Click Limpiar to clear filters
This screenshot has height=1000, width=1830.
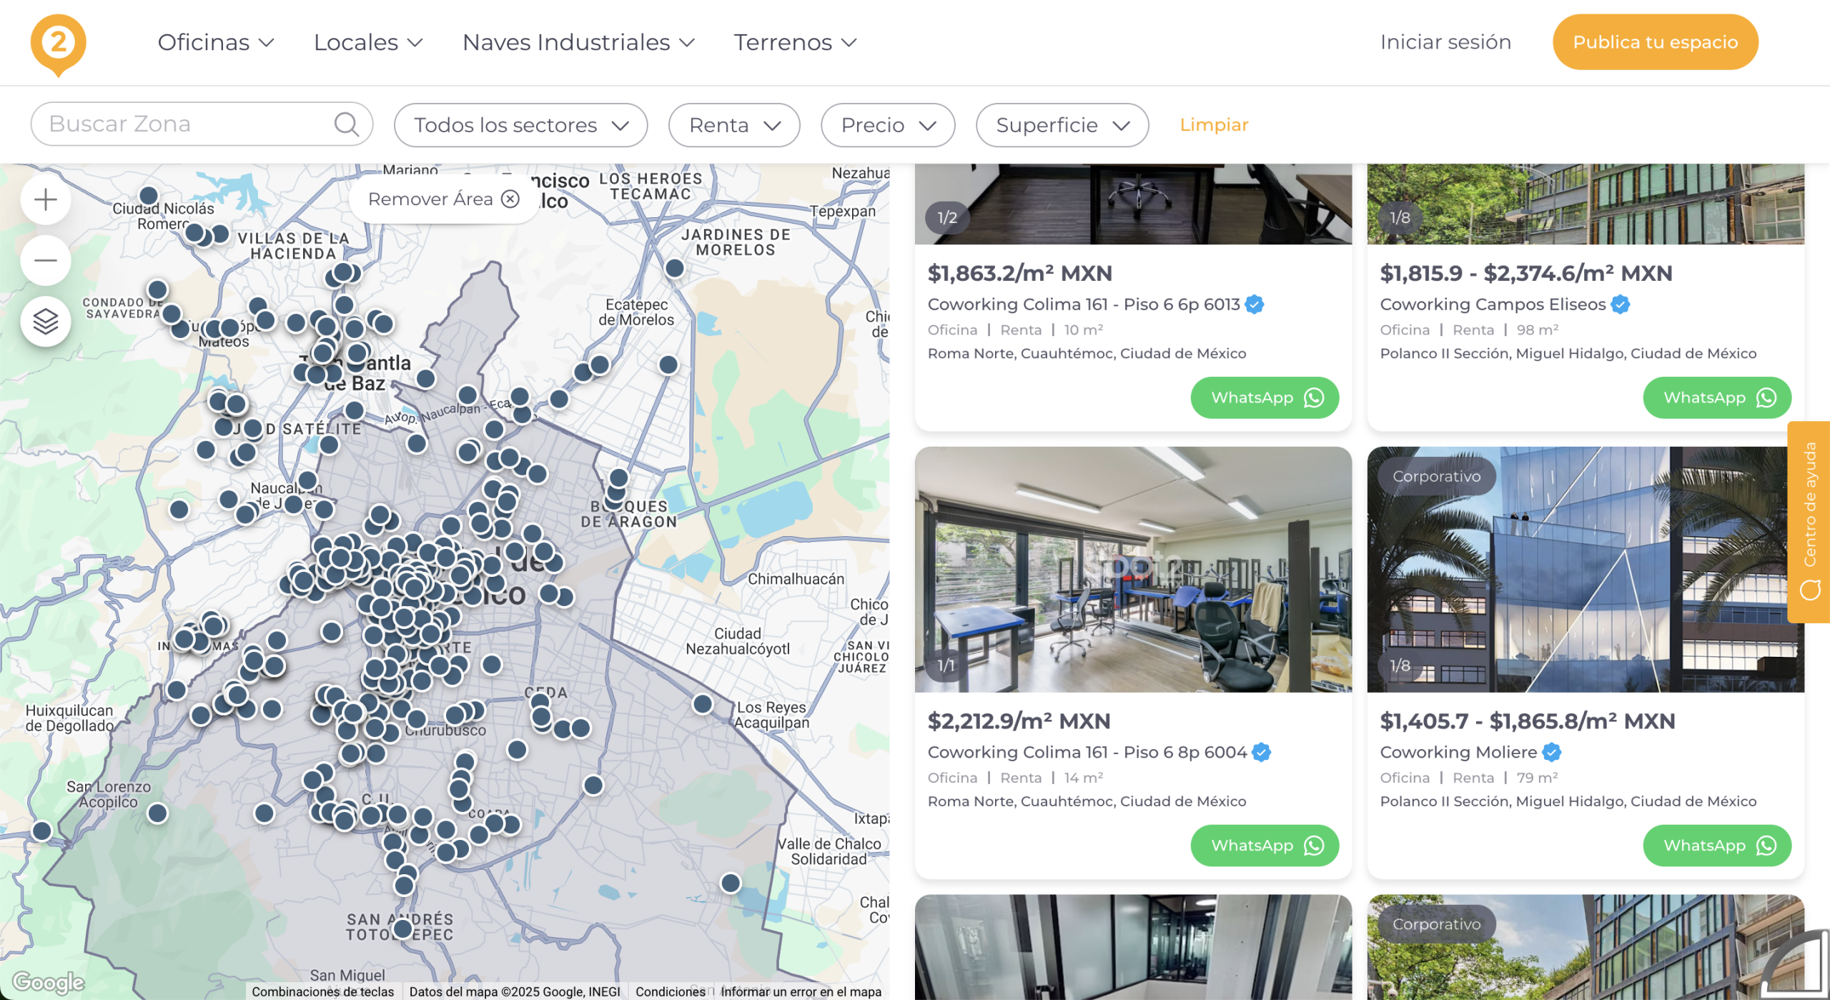coord(1214,125)
